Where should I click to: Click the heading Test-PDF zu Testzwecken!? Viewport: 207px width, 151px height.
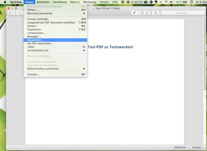111,47
